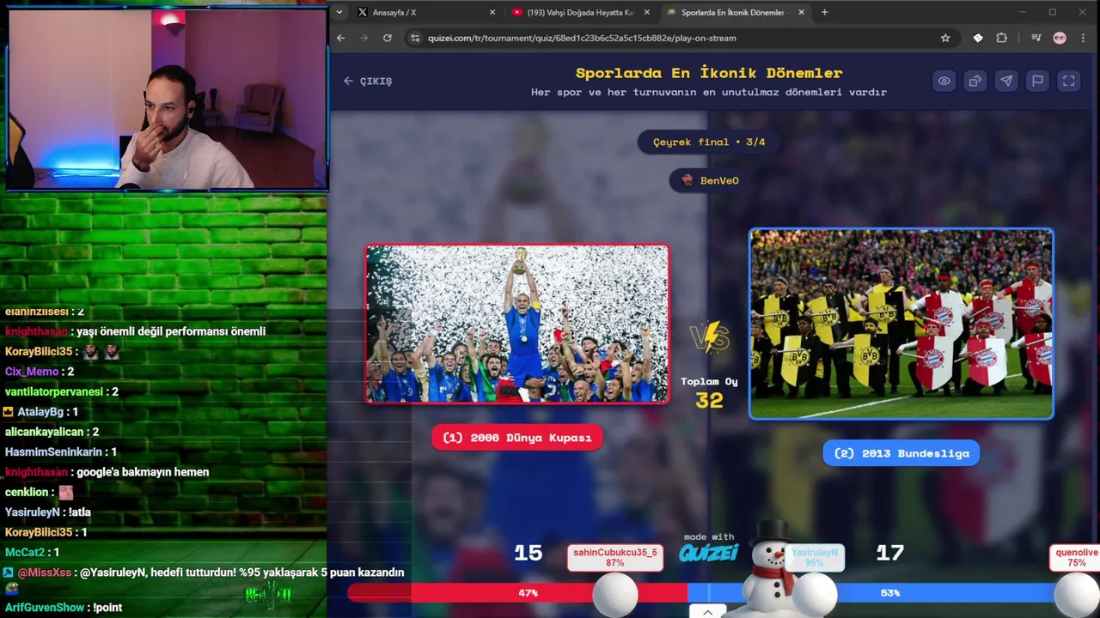Close the Sporlarda En İkonik Dönemler tab

pyautogui.click(x=802, y=12)
